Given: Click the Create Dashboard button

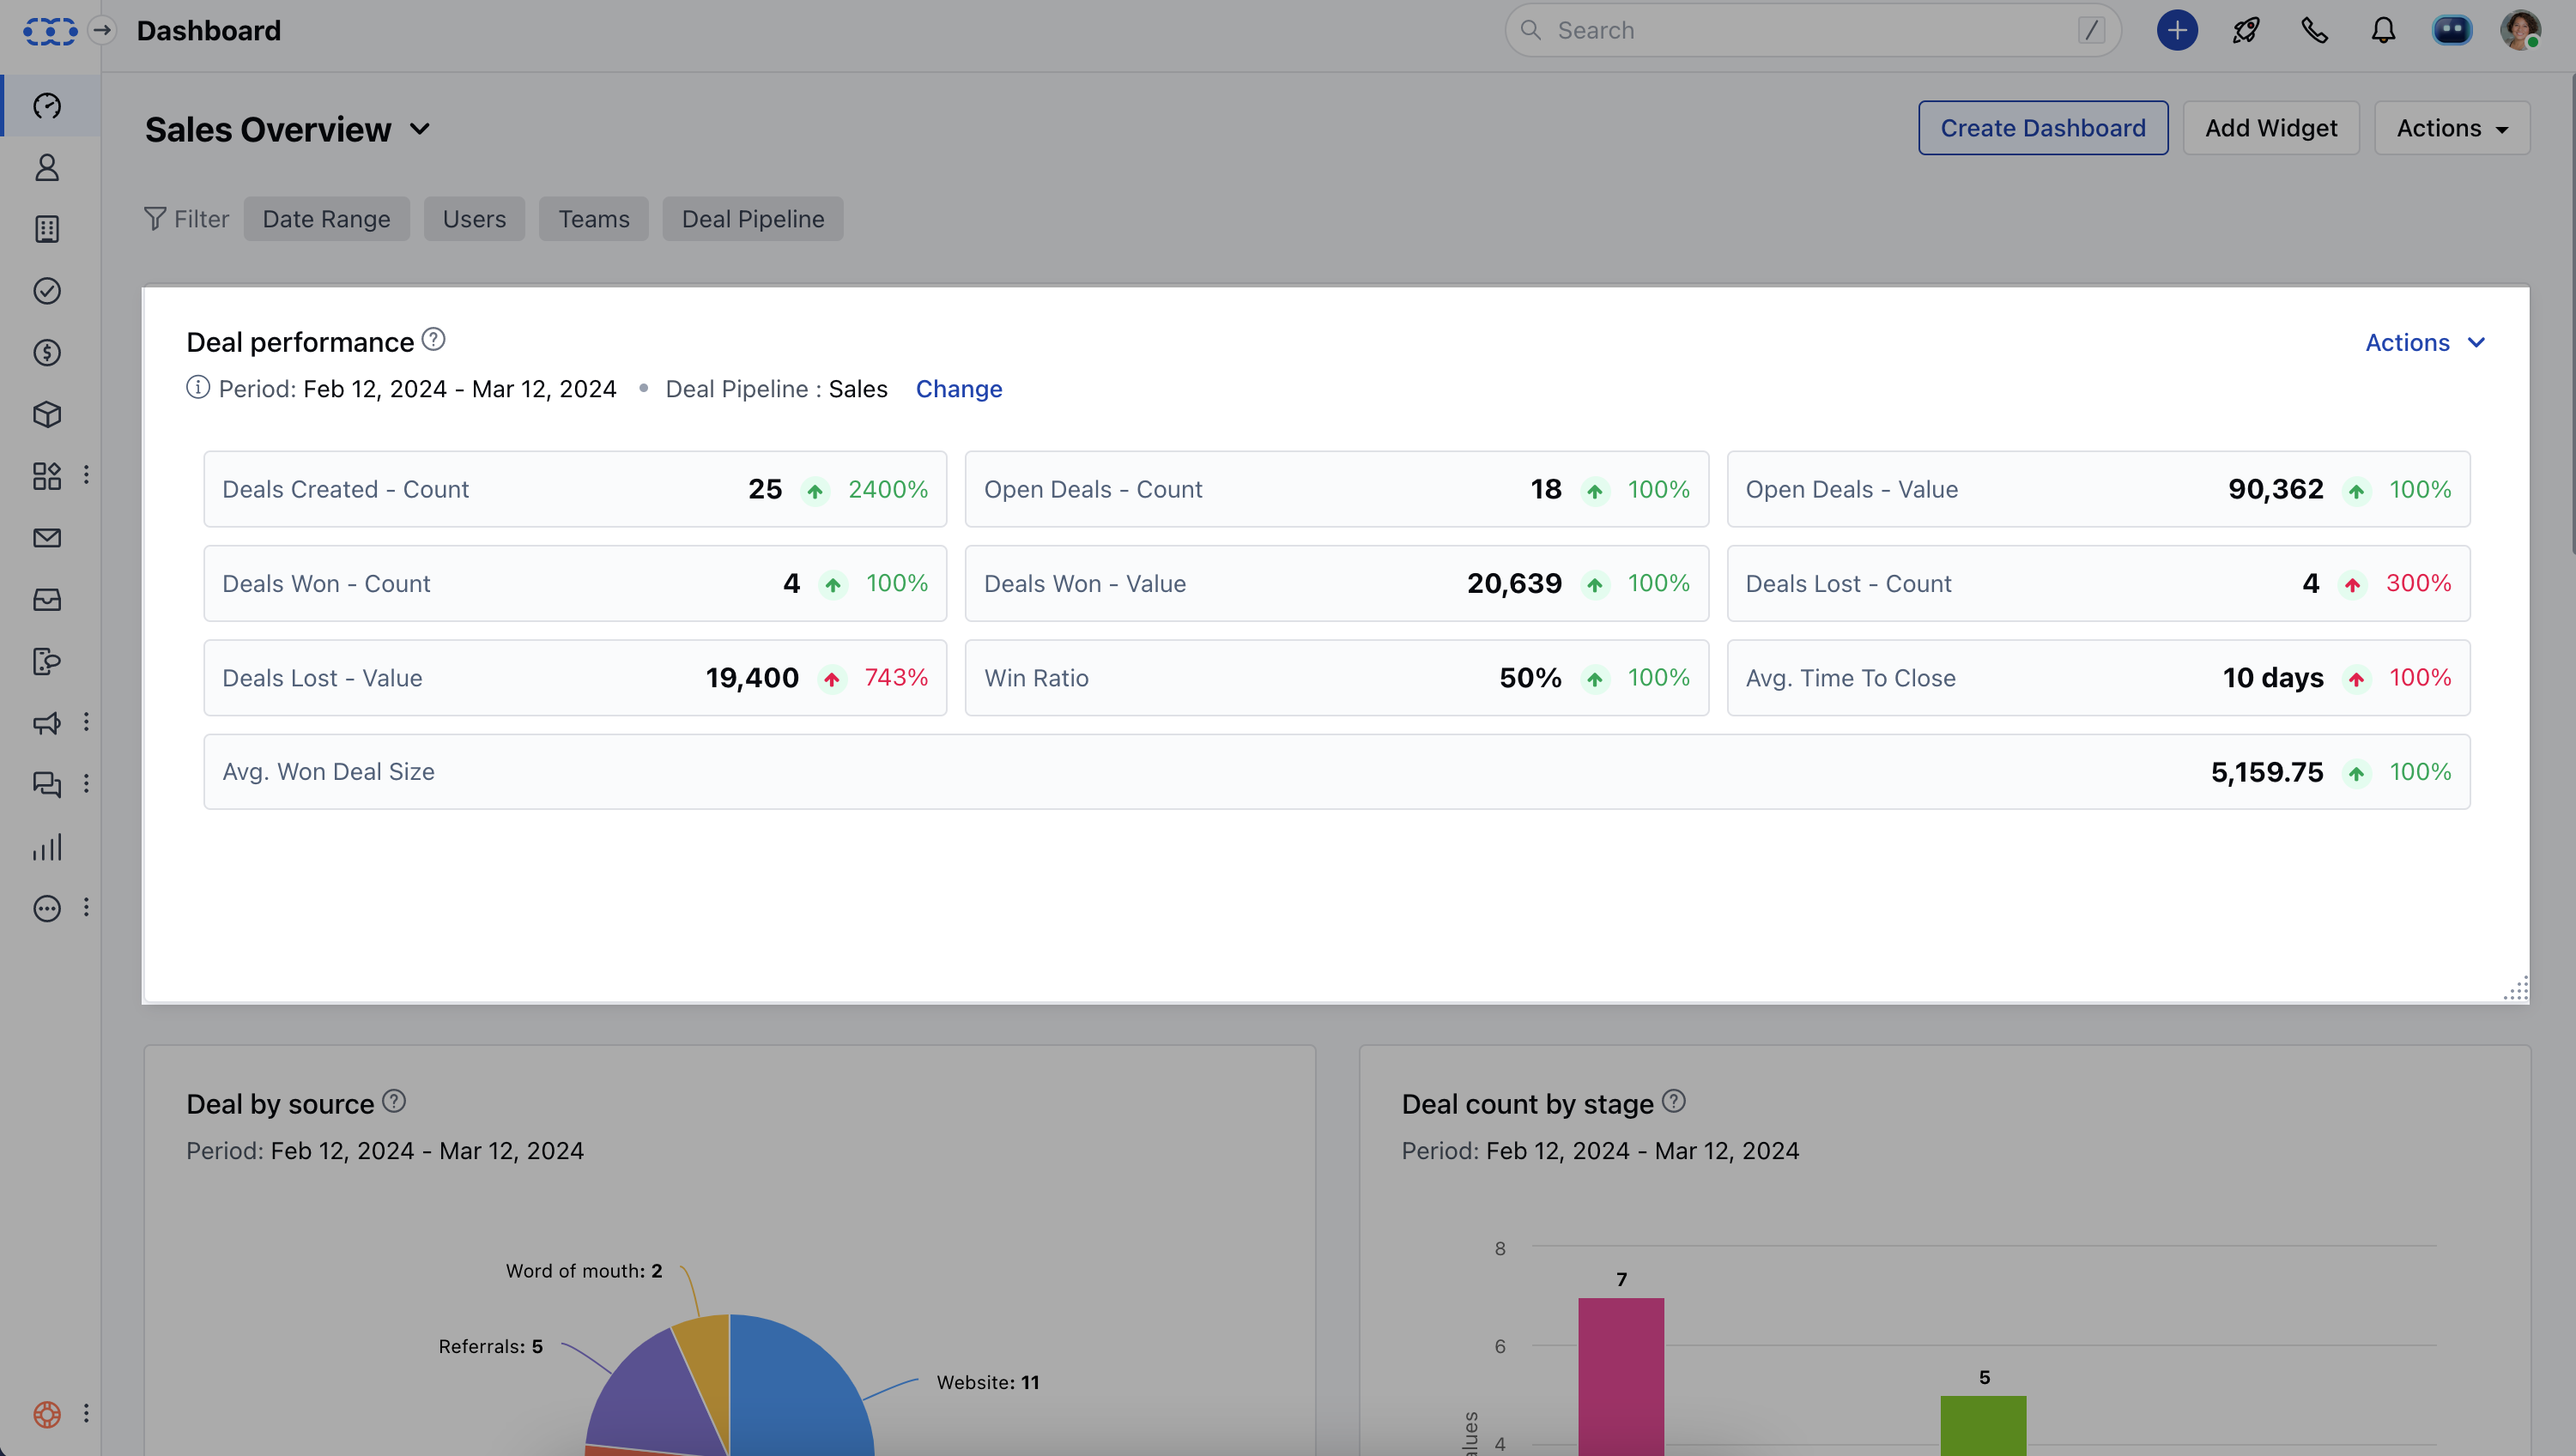Looking at the screenshot, I should click(2042, 128).
